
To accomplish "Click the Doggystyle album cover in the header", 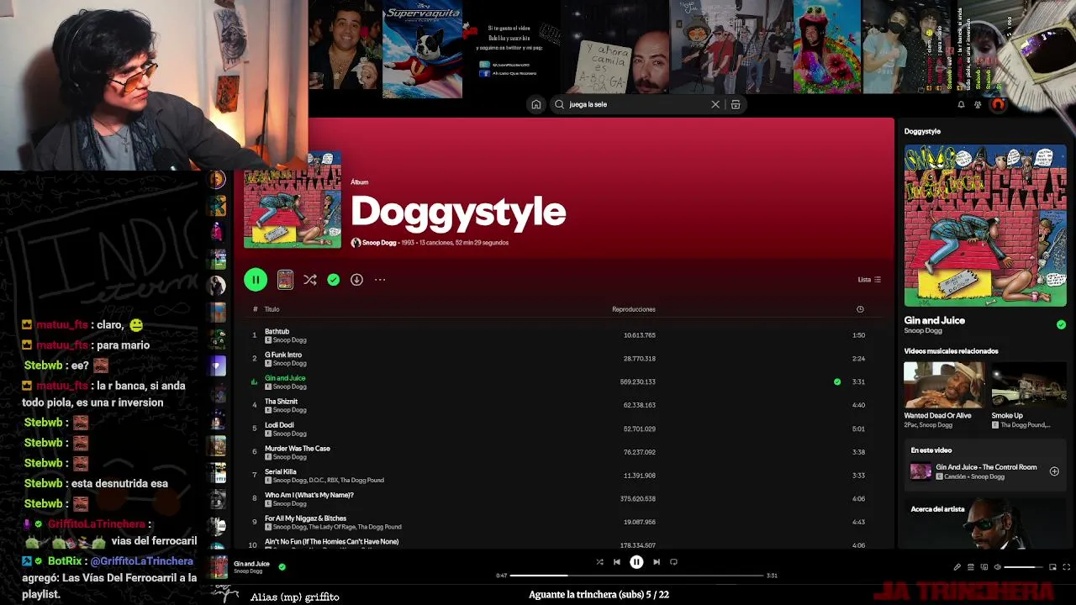I will coord(293,200).
